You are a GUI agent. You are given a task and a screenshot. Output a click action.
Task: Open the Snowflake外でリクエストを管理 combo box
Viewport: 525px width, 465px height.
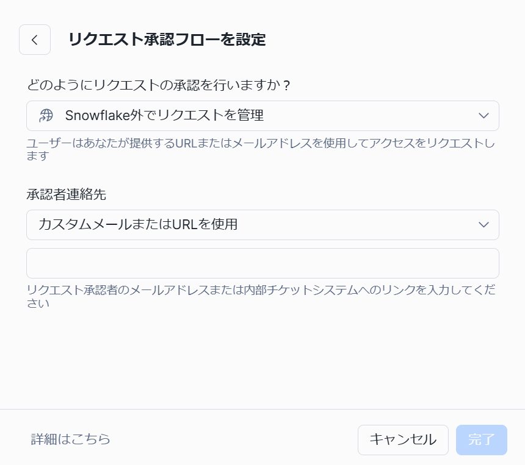(x=262, y=116)
